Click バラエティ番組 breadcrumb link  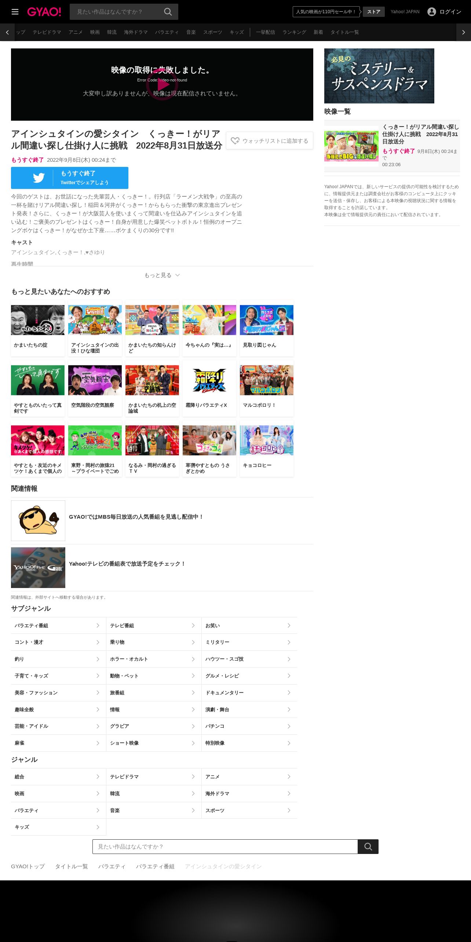pyautogui.click(x=155, y=866)
